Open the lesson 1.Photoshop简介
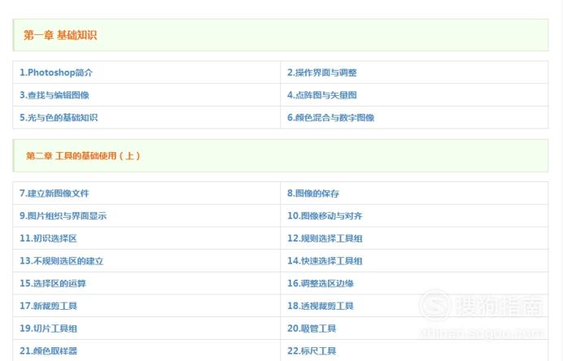 [56, 72]
